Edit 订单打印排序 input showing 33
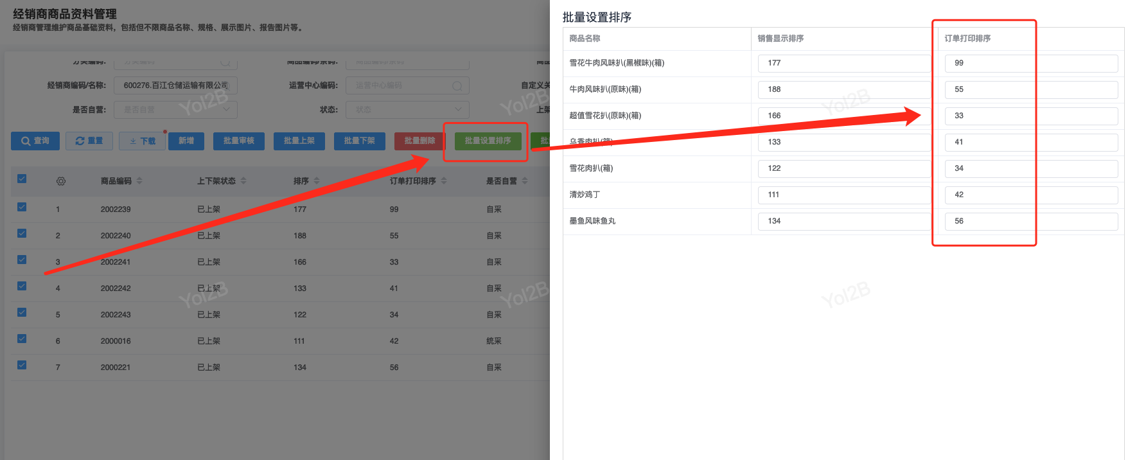 point(1032,116)
